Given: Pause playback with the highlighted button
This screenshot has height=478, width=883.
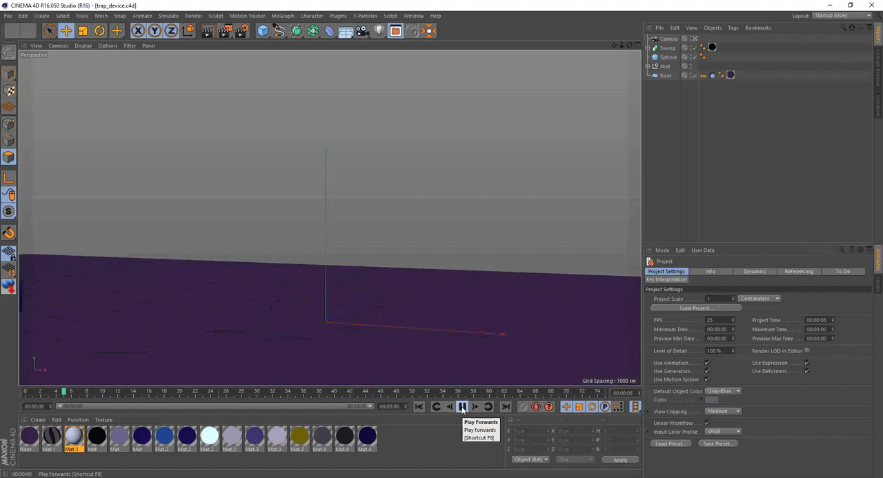Looking at the screenshot, I should pos(462,406).
